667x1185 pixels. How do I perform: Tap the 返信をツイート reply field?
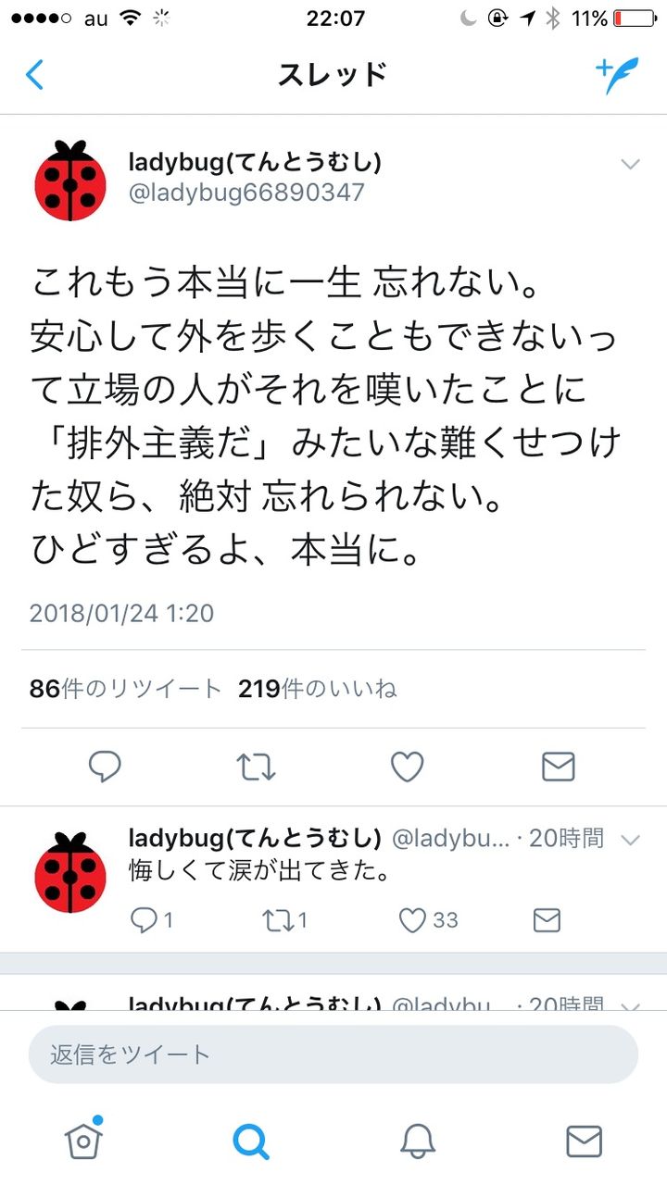333,1054
